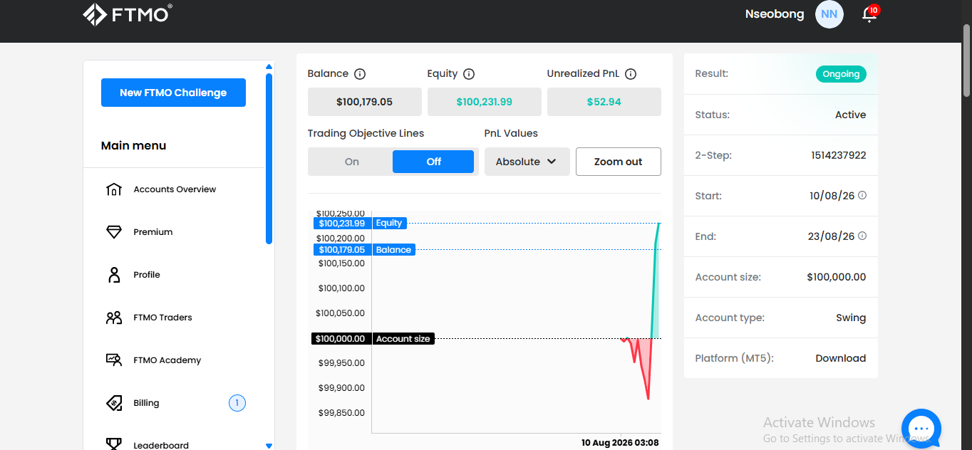Image resolution: width=972 pixels, height=450 pixels.
Task: Click New FTMO Challenge button
Action: pyautogui.click(x=173, y=93)
